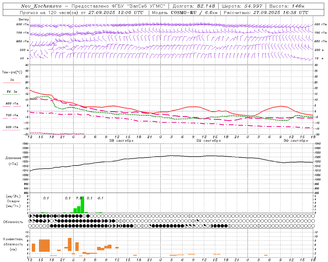Click the tallest orange convective cloud bar
The height and width of the screenshot is (262, 328).
click(70, 244)
